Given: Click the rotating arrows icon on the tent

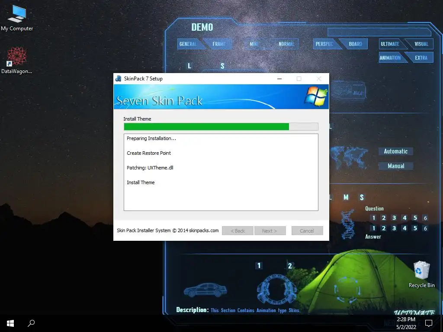Looking at the screenshot, I should (347, 290).
